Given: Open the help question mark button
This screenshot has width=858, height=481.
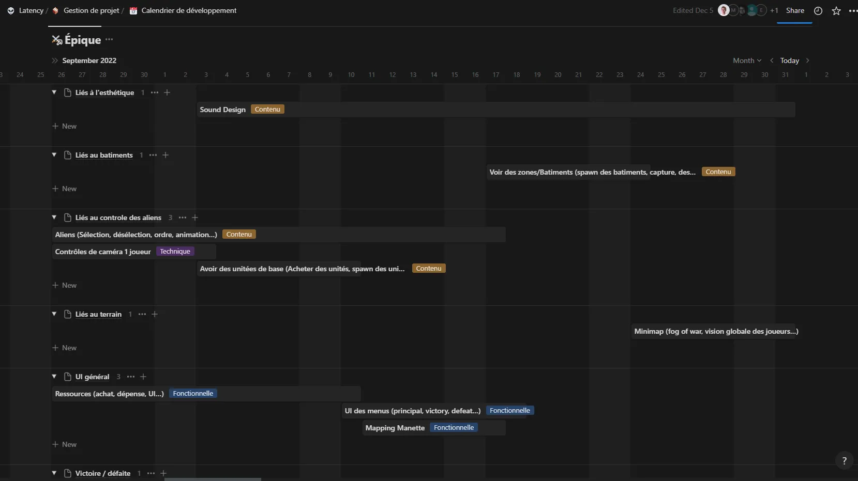Looking at the screenshot, I should 844,460.
